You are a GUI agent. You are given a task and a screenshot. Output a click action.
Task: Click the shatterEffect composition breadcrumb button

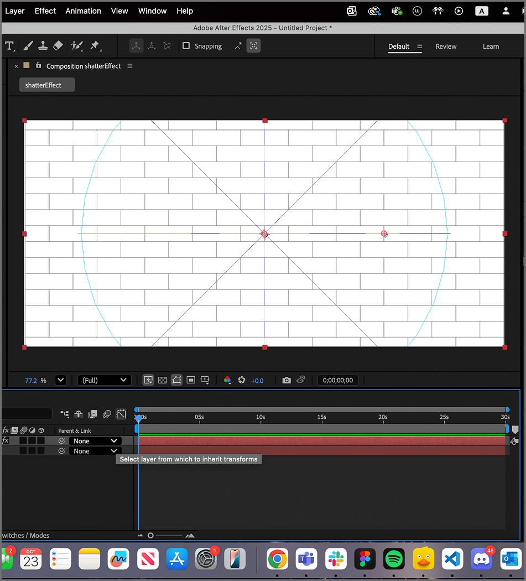coord(47,85)
